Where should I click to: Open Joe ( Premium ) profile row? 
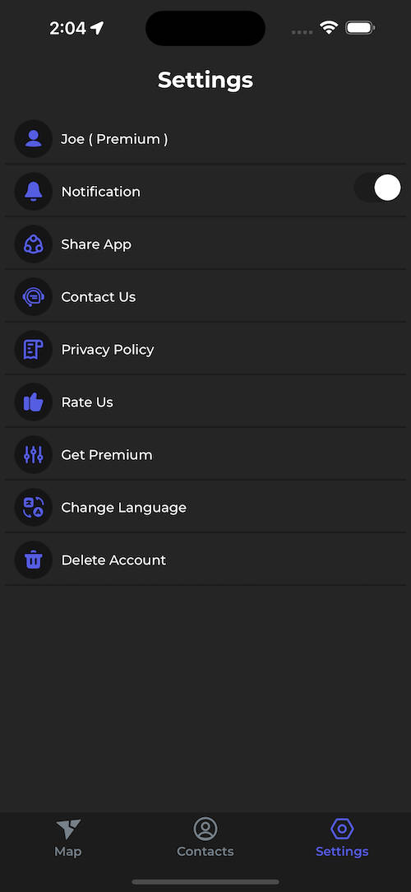(205, 139)
